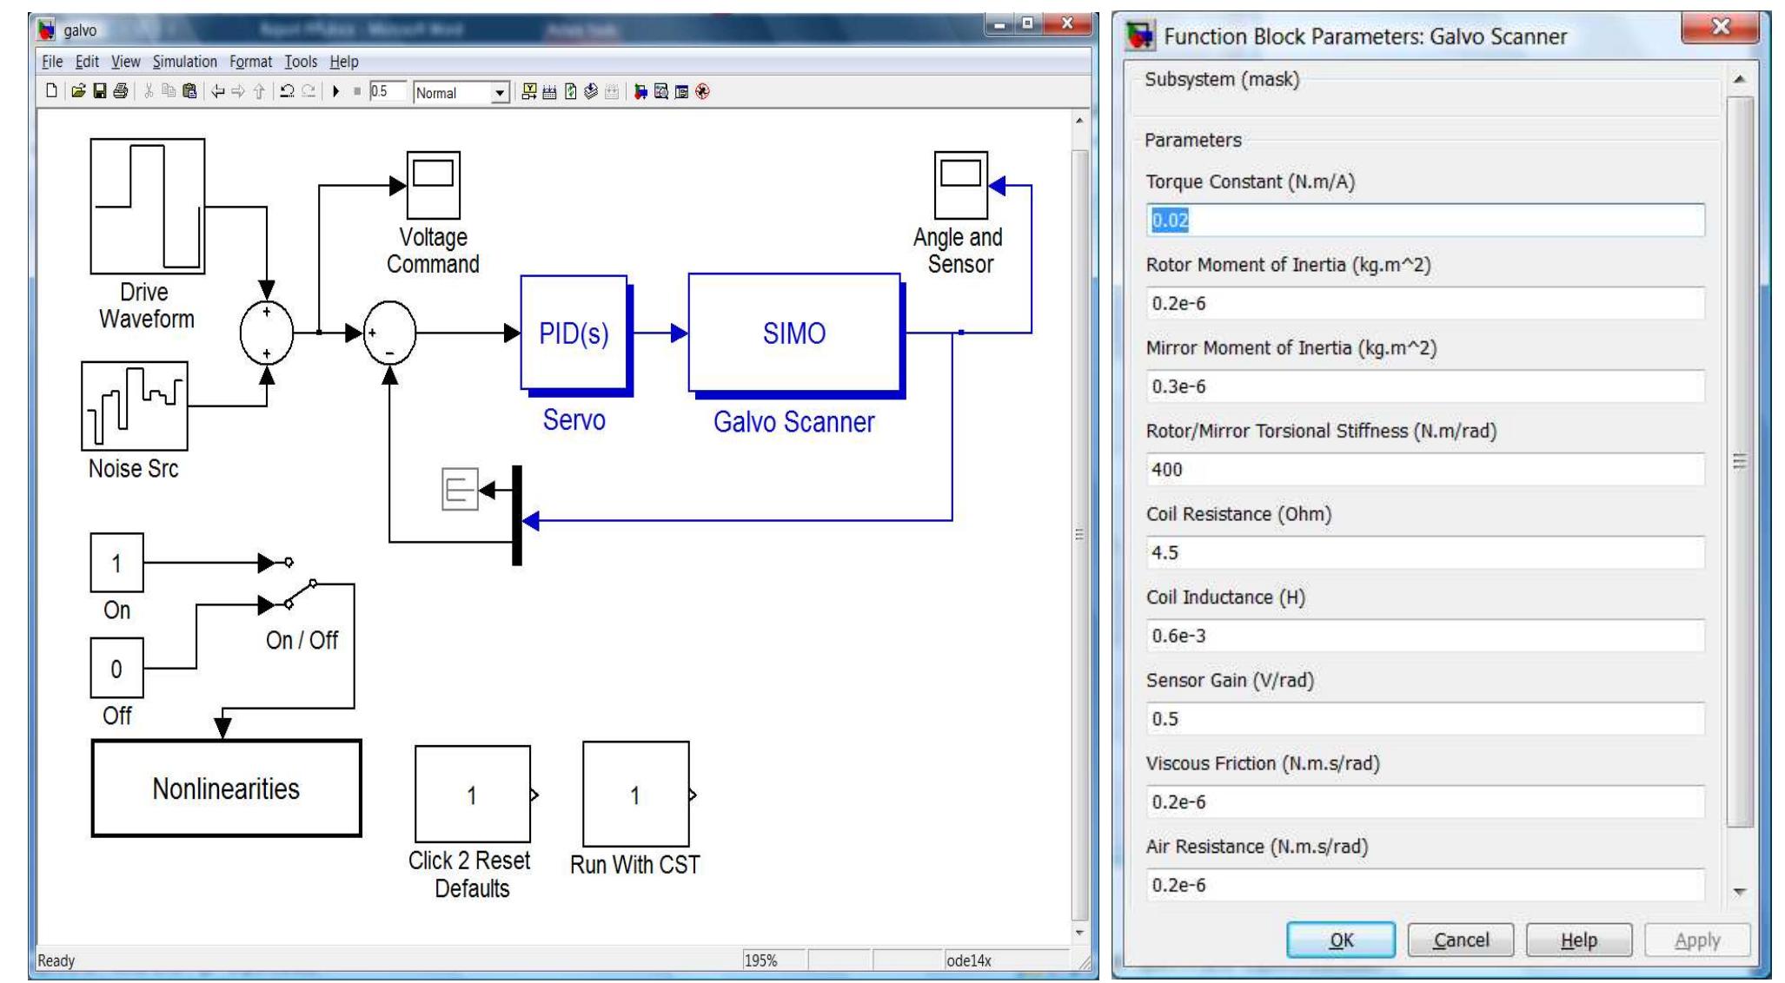
Task: Click the Open folder toolbar icon
Action: [79, 91]
